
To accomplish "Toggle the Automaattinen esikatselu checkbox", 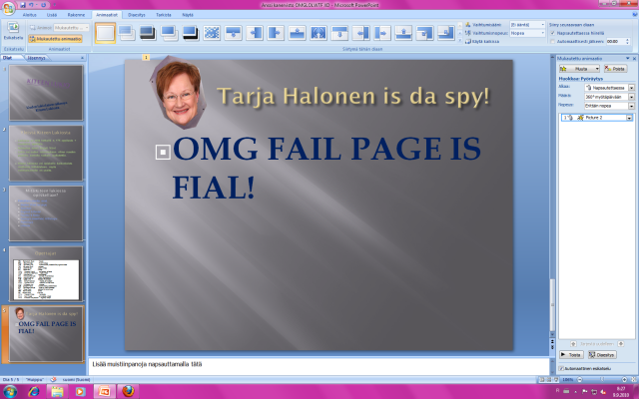I will [561, 368].
